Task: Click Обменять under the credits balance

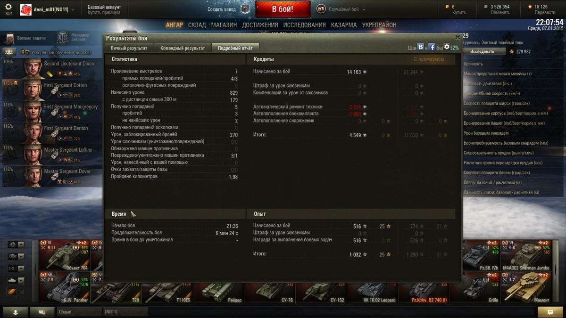Action: tap(500, 13)
